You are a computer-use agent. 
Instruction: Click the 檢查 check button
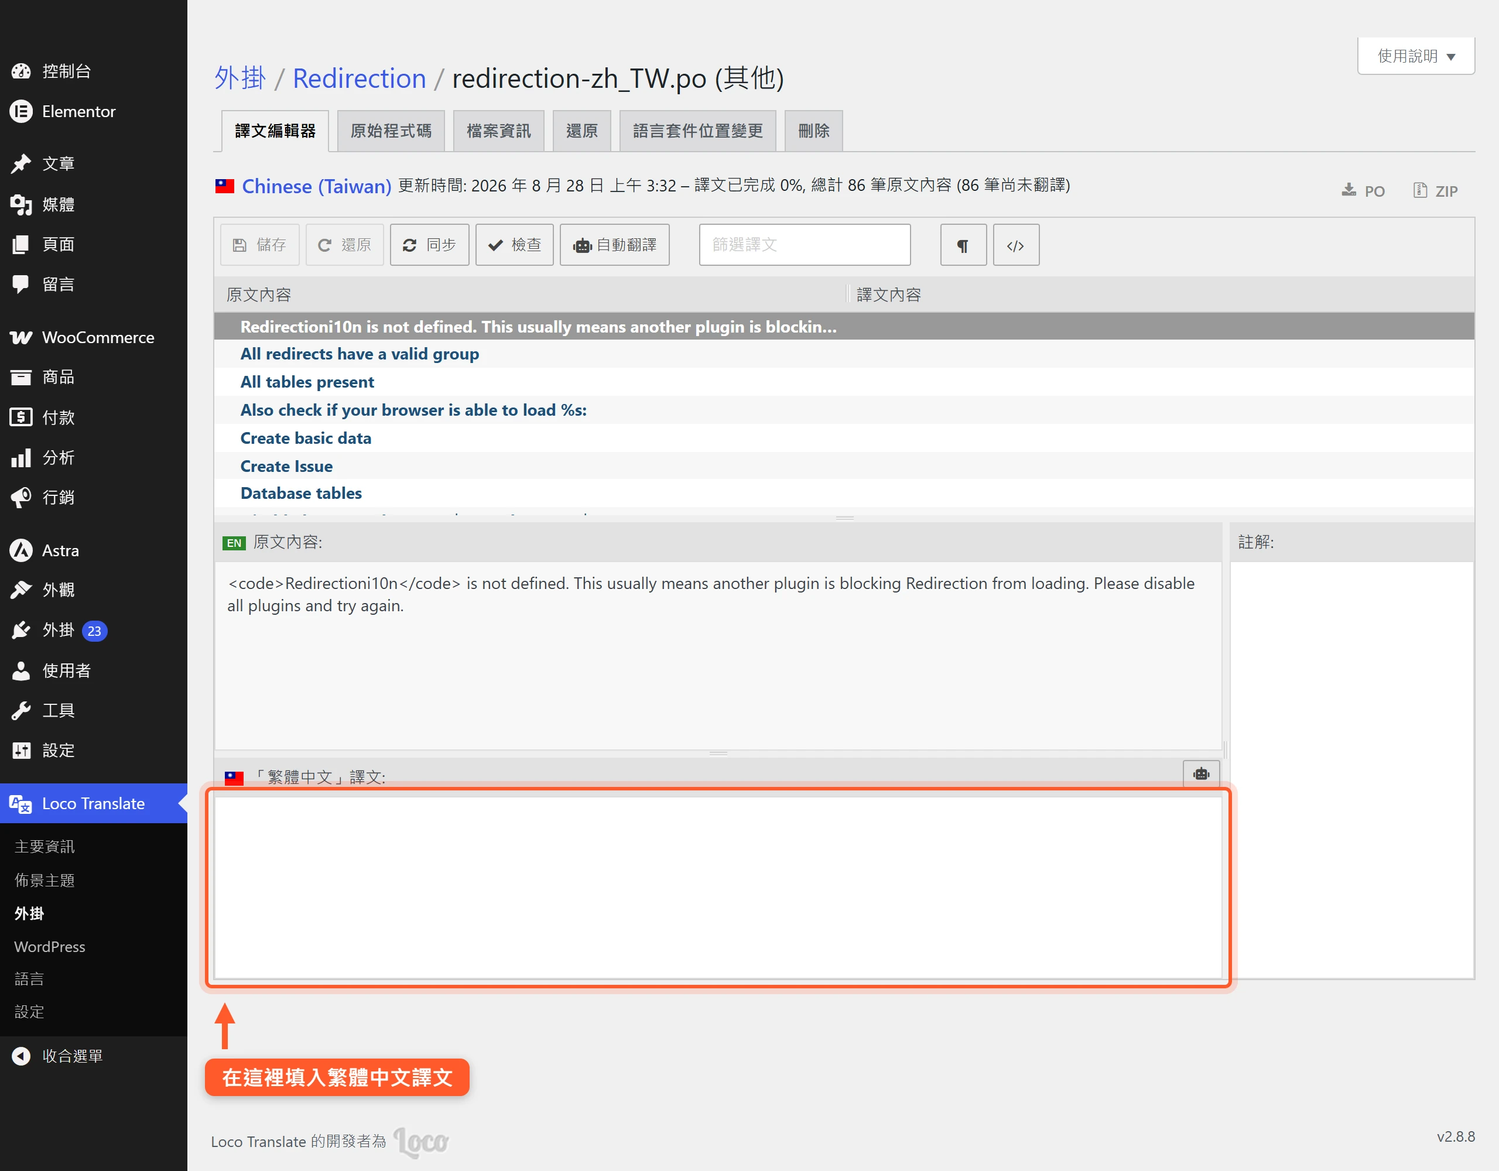click(515, 245)
